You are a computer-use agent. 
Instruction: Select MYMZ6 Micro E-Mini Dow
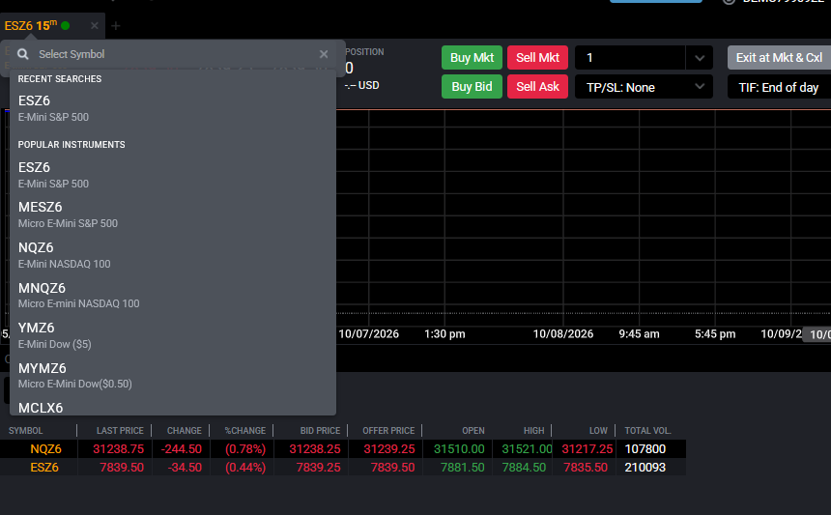(173, 375)
